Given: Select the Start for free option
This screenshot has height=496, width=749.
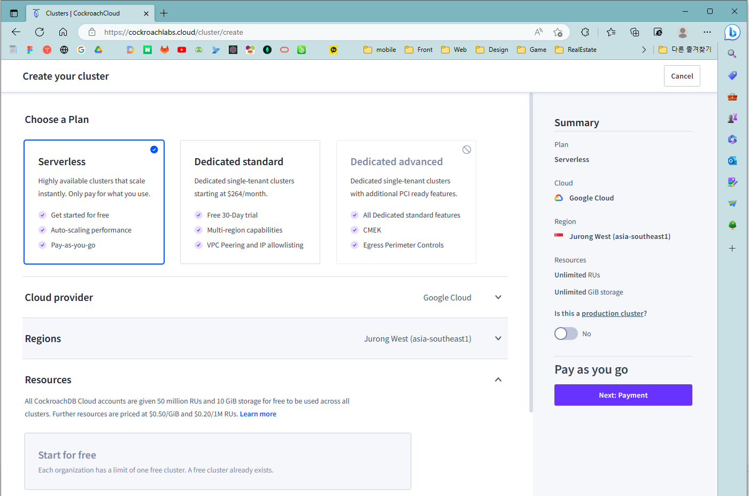Looking at the screenshot, I should 218,461.
